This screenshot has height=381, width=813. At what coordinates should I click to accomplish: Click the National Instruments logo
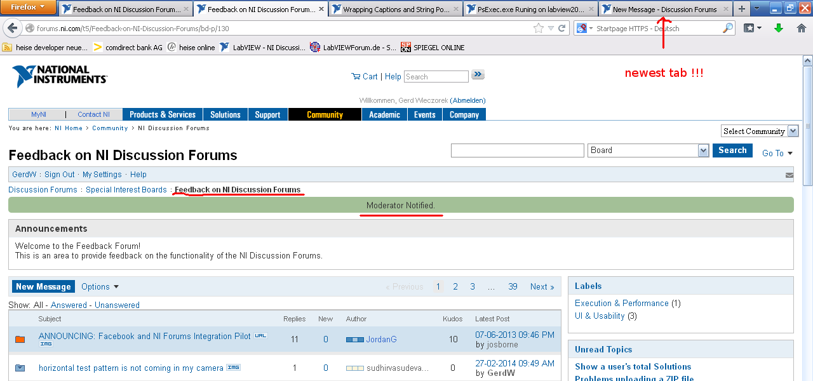(60, 76)
